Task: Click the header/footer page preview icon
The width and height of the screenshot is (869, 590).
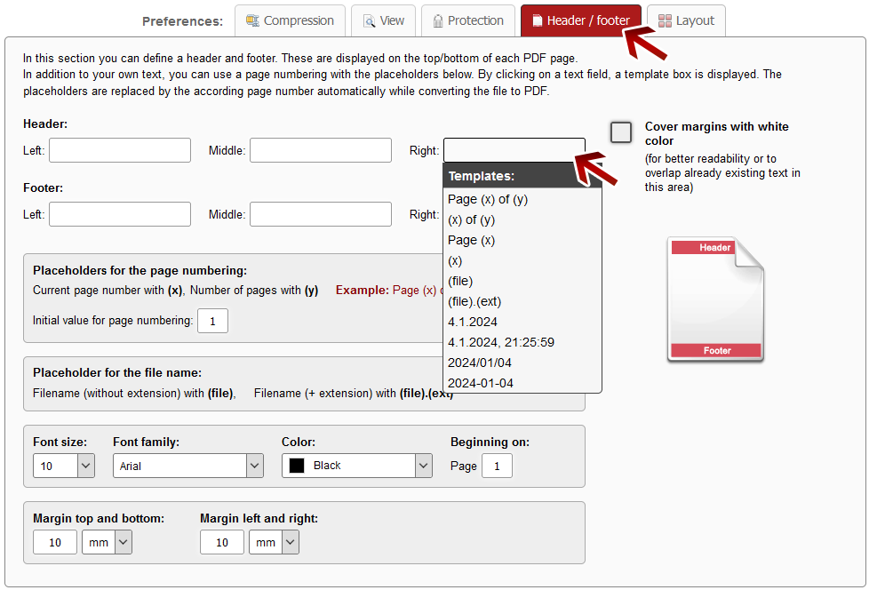Action: click(x=716, y=299)
